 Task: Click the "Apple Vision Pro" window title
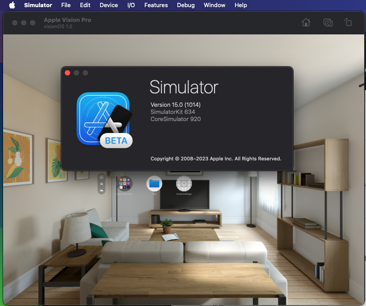[x=67, y=20]
